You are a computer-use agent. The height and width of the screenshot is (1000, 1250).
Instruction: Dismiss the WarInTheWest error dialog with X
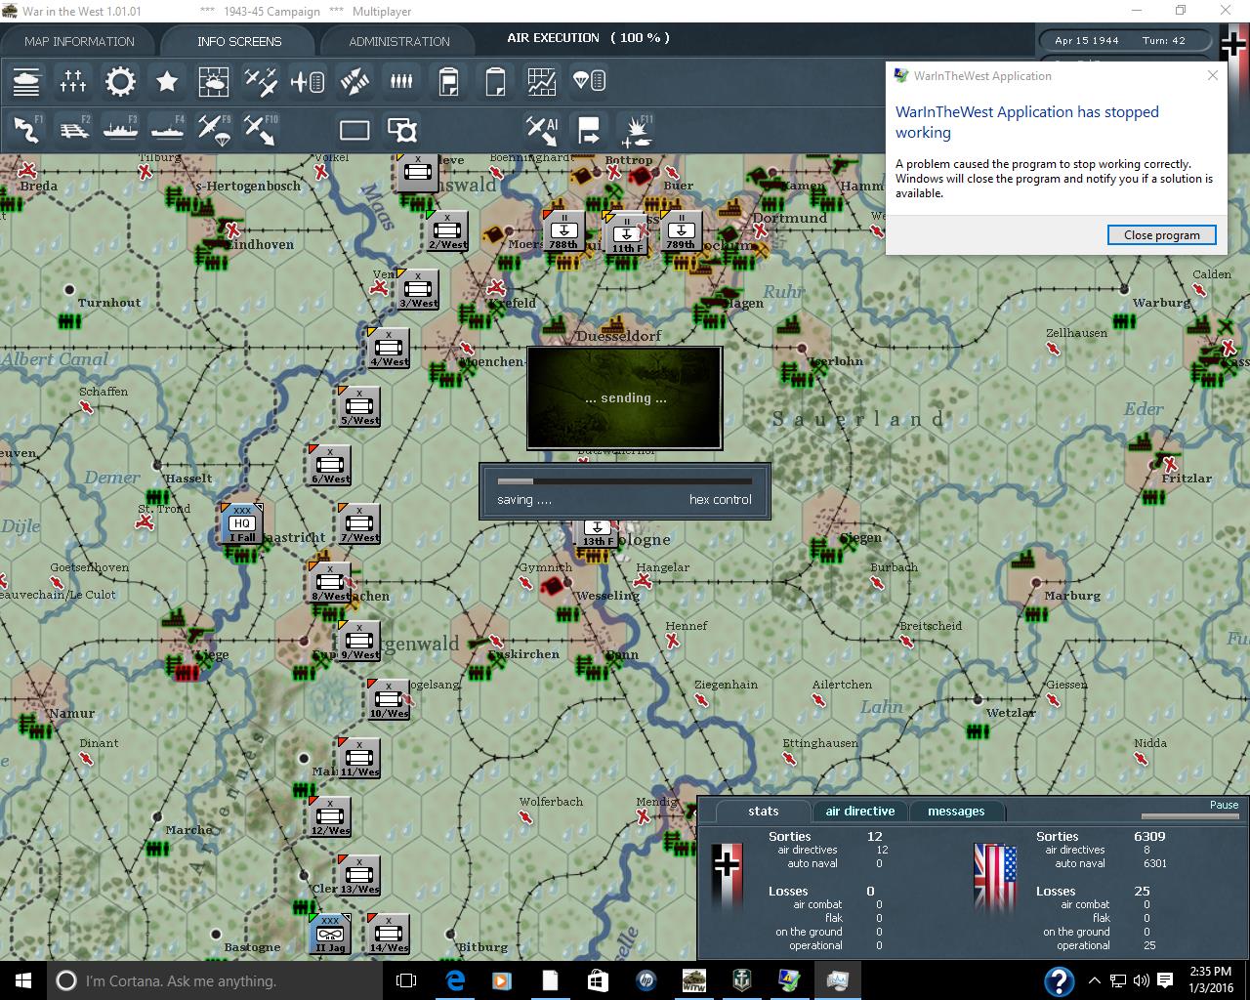coord(1213,75)
